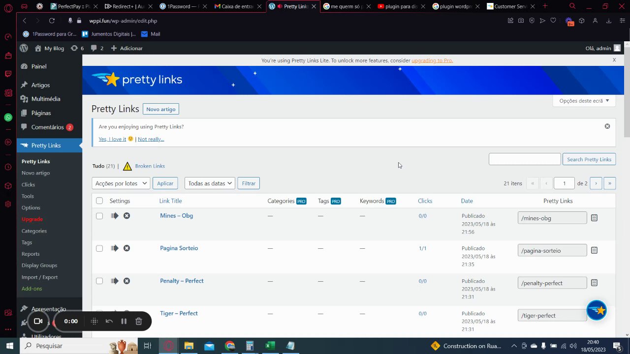Image resolution: width=630 pixels, height=354 pixels.
Task: Expand Opções deste ecrã panel
Action: (x=584, y=101)
